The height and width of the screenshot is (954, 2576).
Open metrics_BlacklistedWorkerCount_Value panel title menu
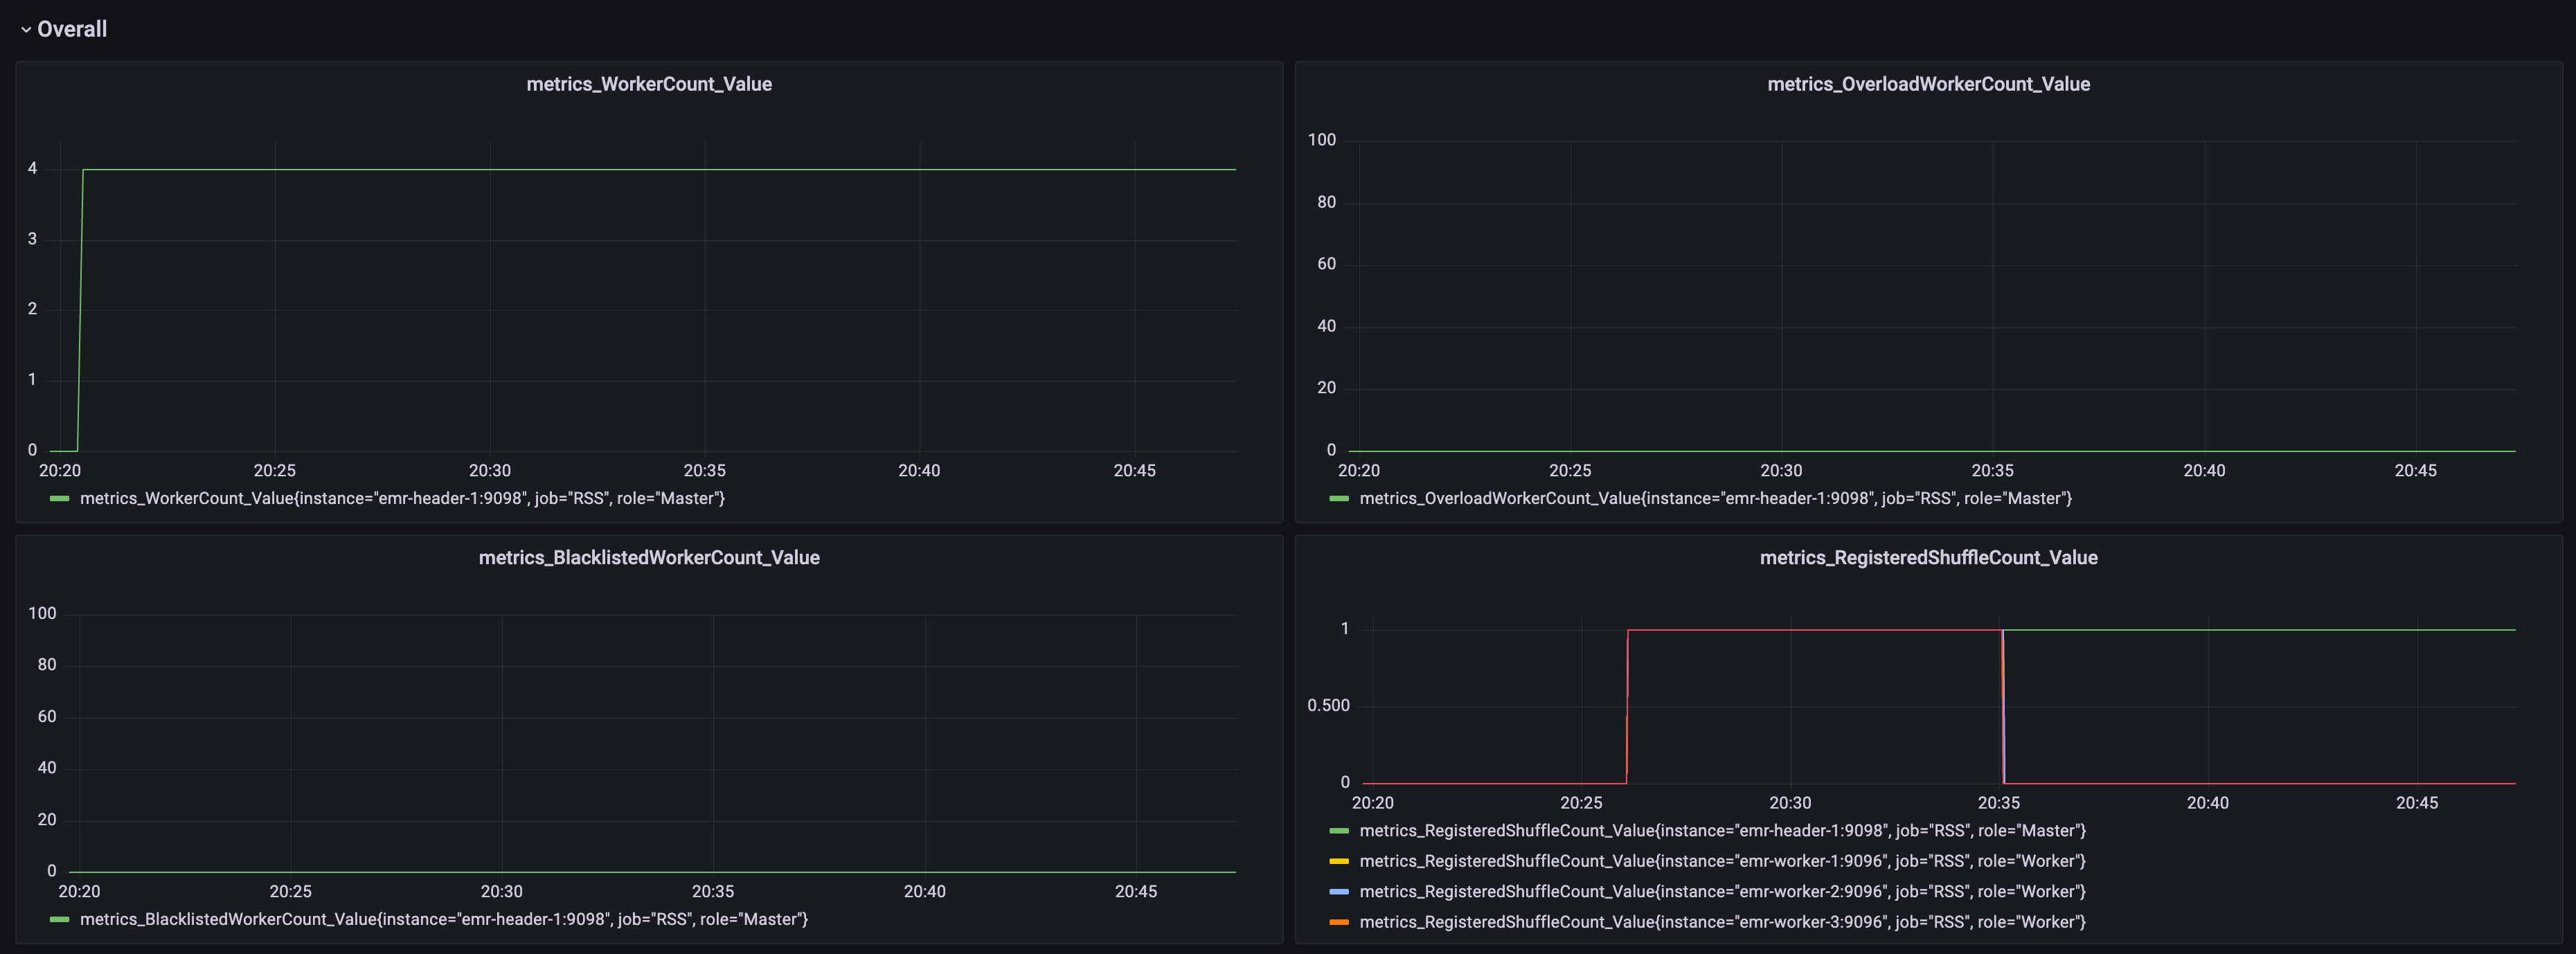coord(649,558)
